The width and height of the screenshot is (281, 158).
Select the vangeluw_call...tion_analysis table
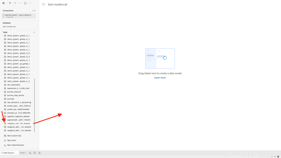pyautogui.click(x=18, y=123)
